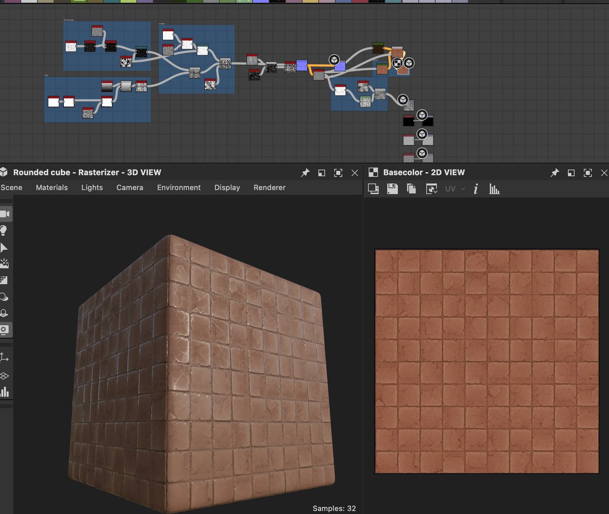This screenshot has width=609, height=514.
Task: Click the checker icon beside 2D VIEW title
Action: pos(374,172)
